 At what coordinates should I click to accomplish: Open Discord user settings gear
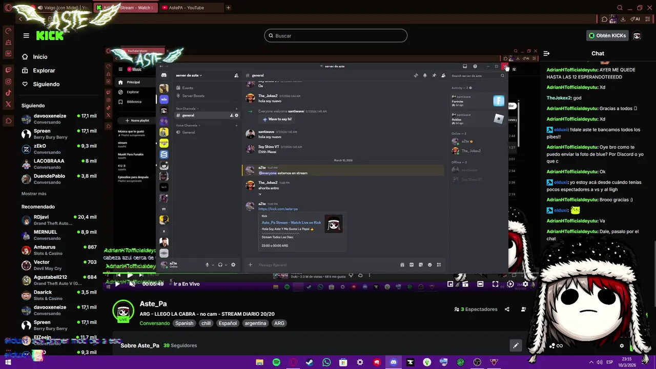pos(233,265)
